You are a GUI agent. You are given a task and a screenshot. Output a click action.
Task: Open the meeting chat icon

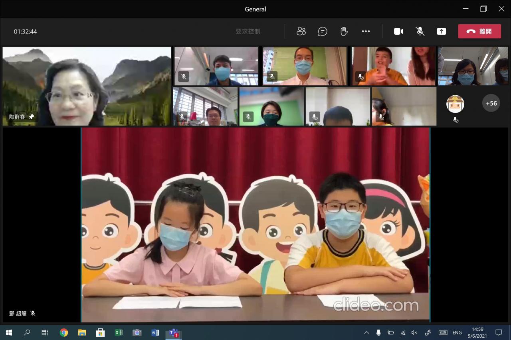(323, 31)
